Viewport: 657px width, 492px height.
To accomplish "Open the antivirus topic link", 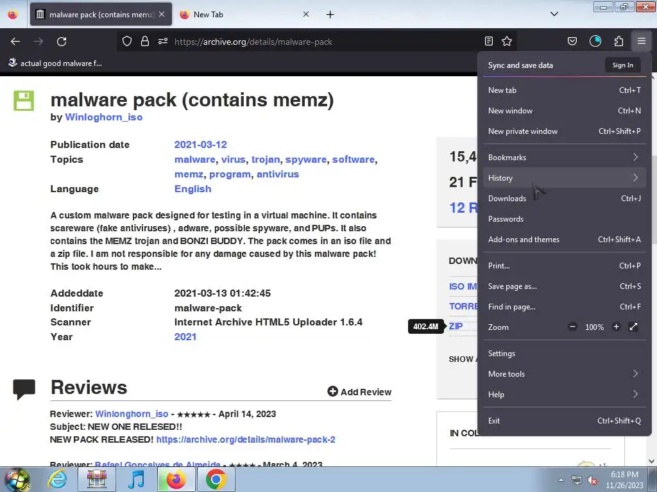I will pos(278,174).
